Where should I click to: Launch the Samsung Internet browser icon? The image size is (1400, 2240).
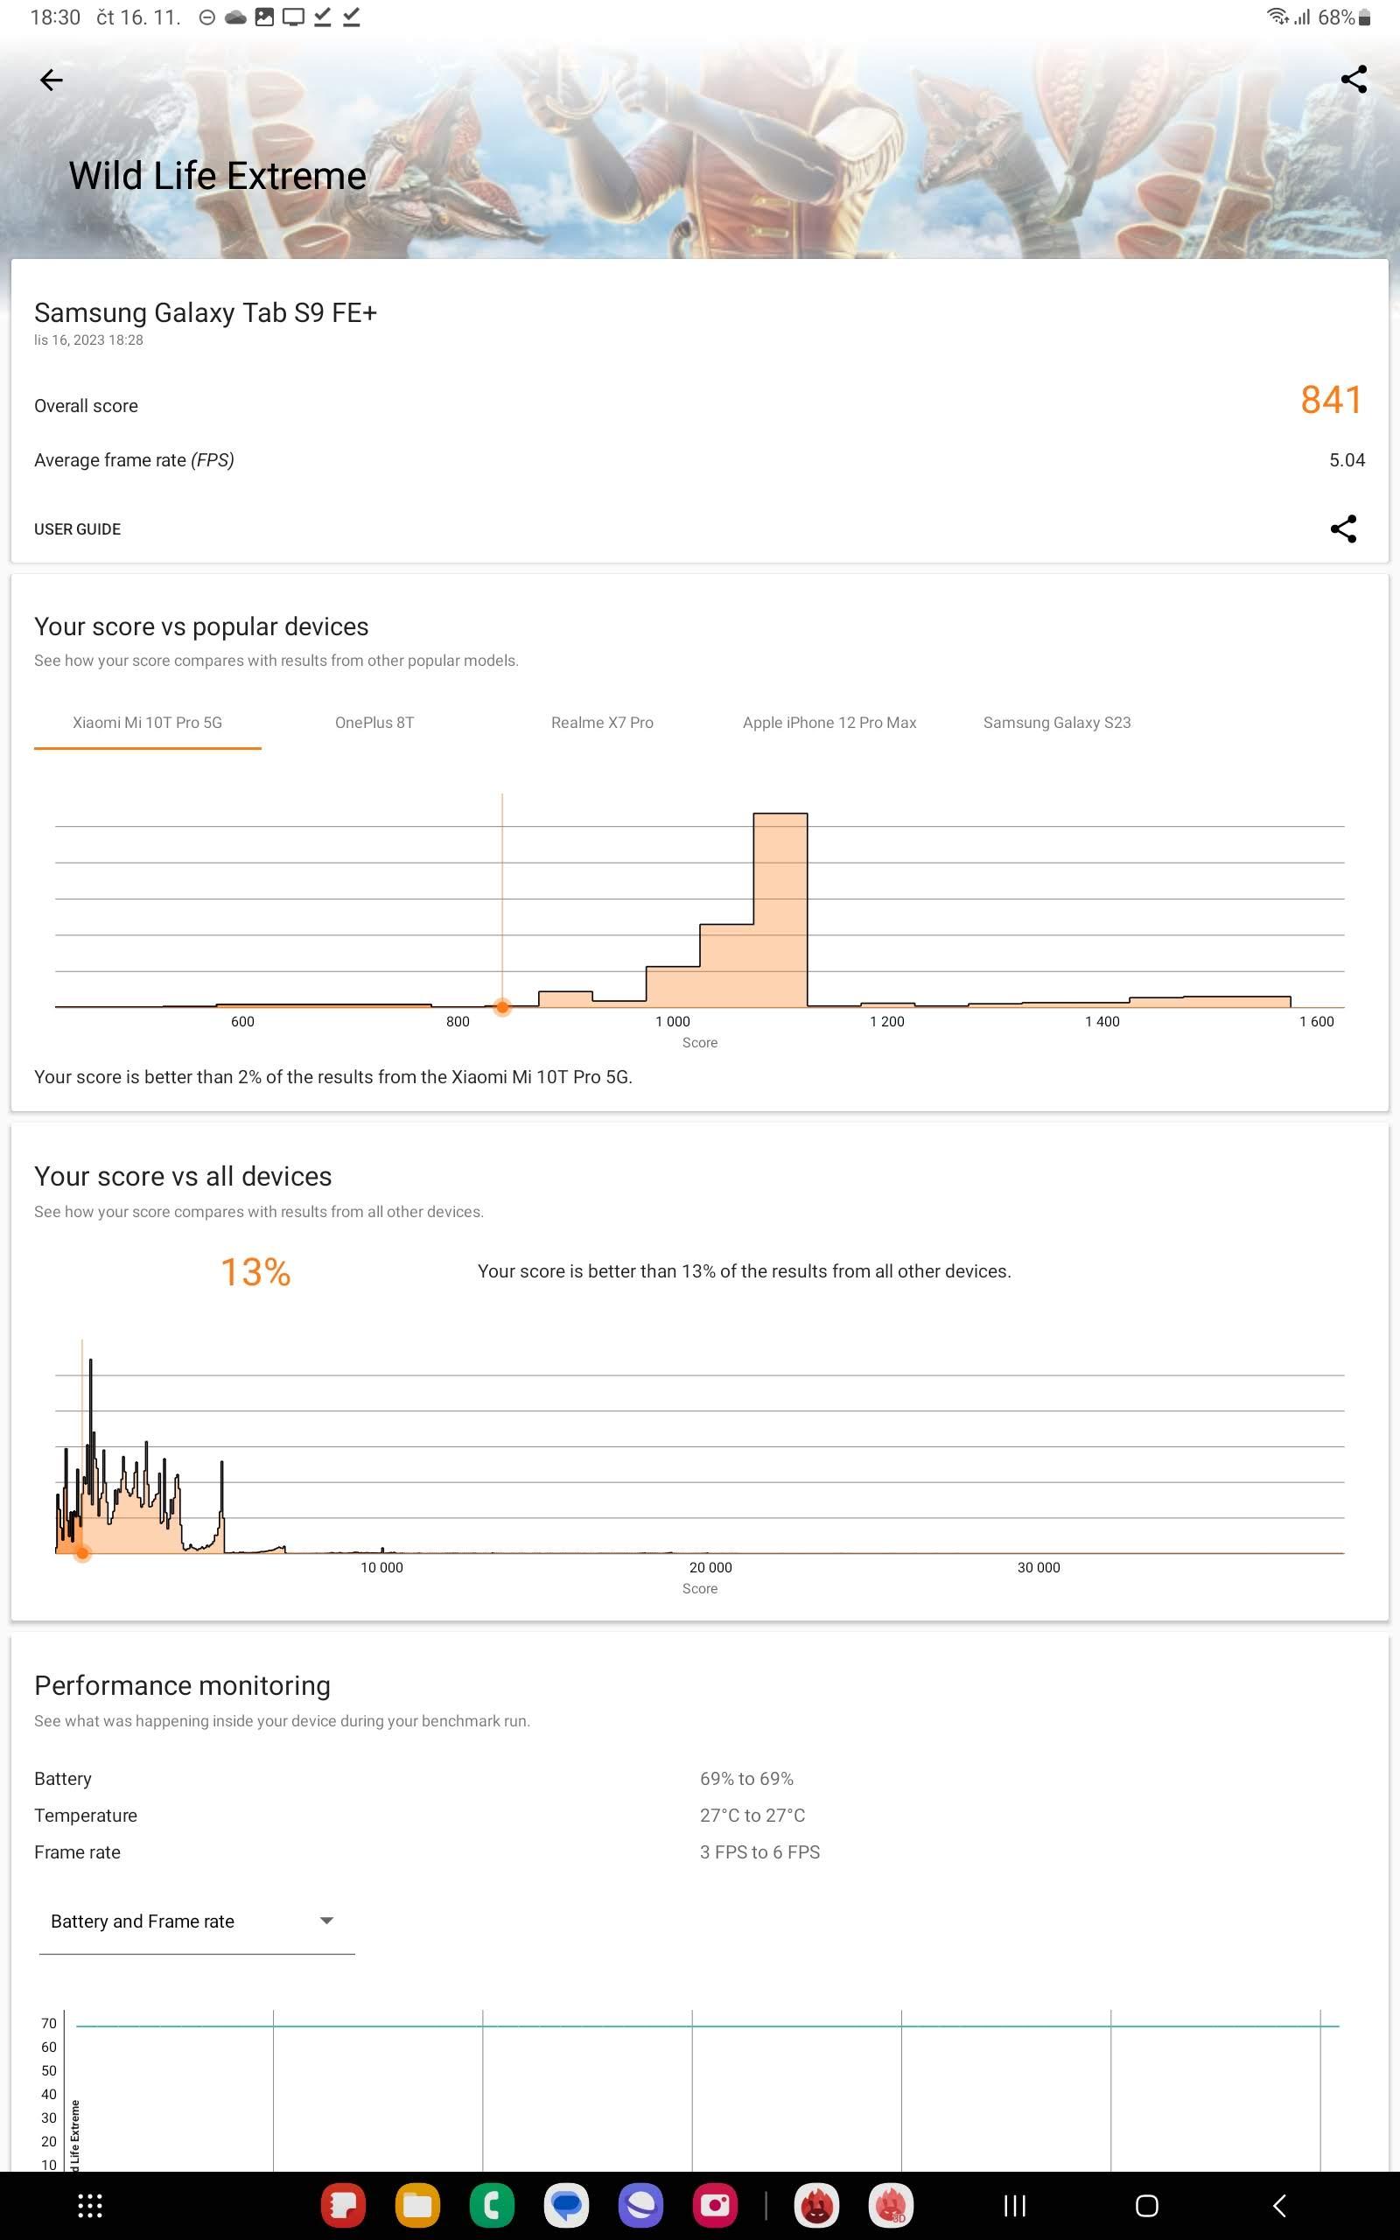(x=640, y=2206)
